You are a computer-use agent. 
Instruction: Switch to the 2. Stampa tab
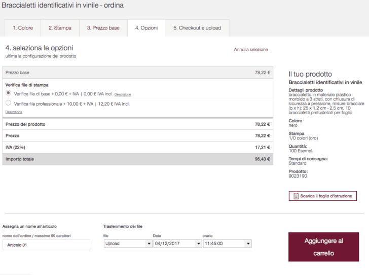click(x=60, y=28)
